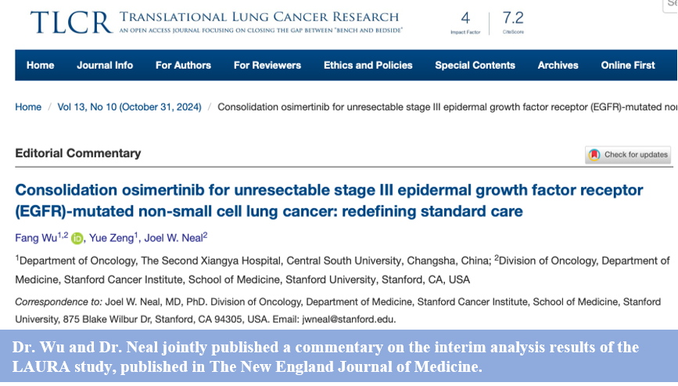The height and width of the screenshot is (386, 678).
Task: Open the Ethics and Policies menu
Action: click(x=368, y=66)
